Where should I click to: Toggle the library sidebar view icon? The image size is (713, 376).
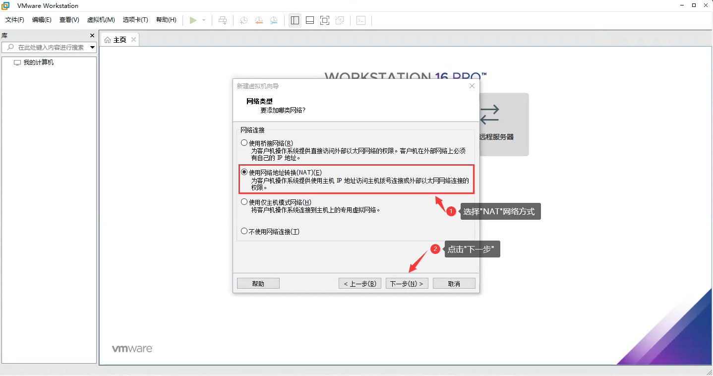point(295,20)
